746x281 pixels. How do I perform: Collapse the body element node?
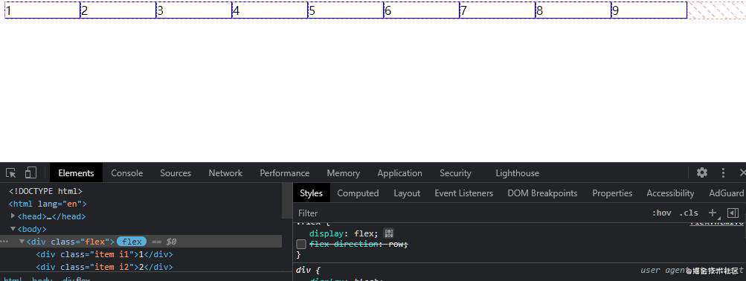[13, 229]
